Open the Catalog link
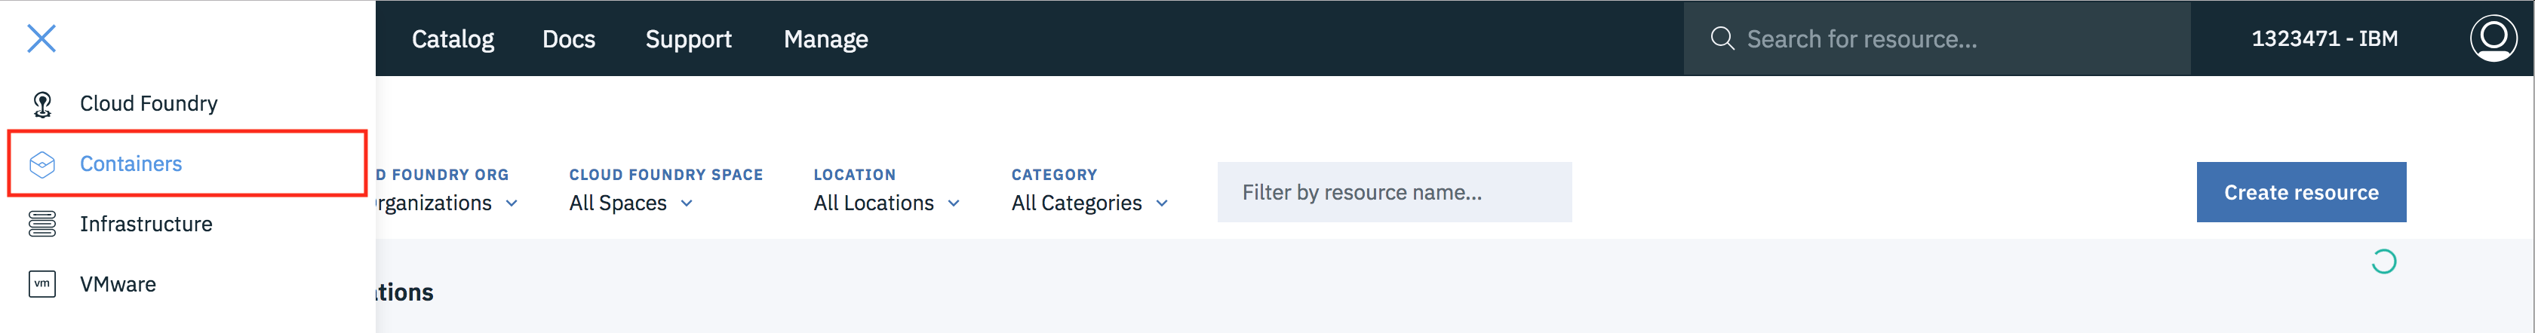 [453, 39]
